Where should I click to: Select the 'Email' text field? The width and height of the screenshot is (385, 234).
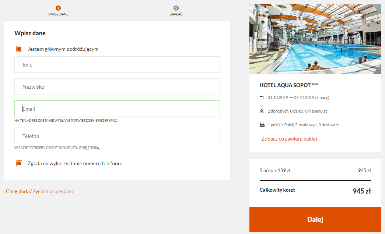[117, 109]
